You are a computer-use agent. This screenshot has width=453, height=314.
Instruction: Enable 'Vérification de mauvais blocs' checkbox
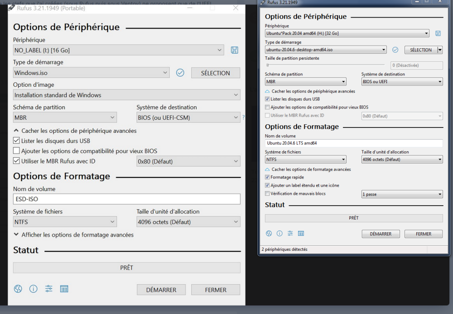pos(267,193)
